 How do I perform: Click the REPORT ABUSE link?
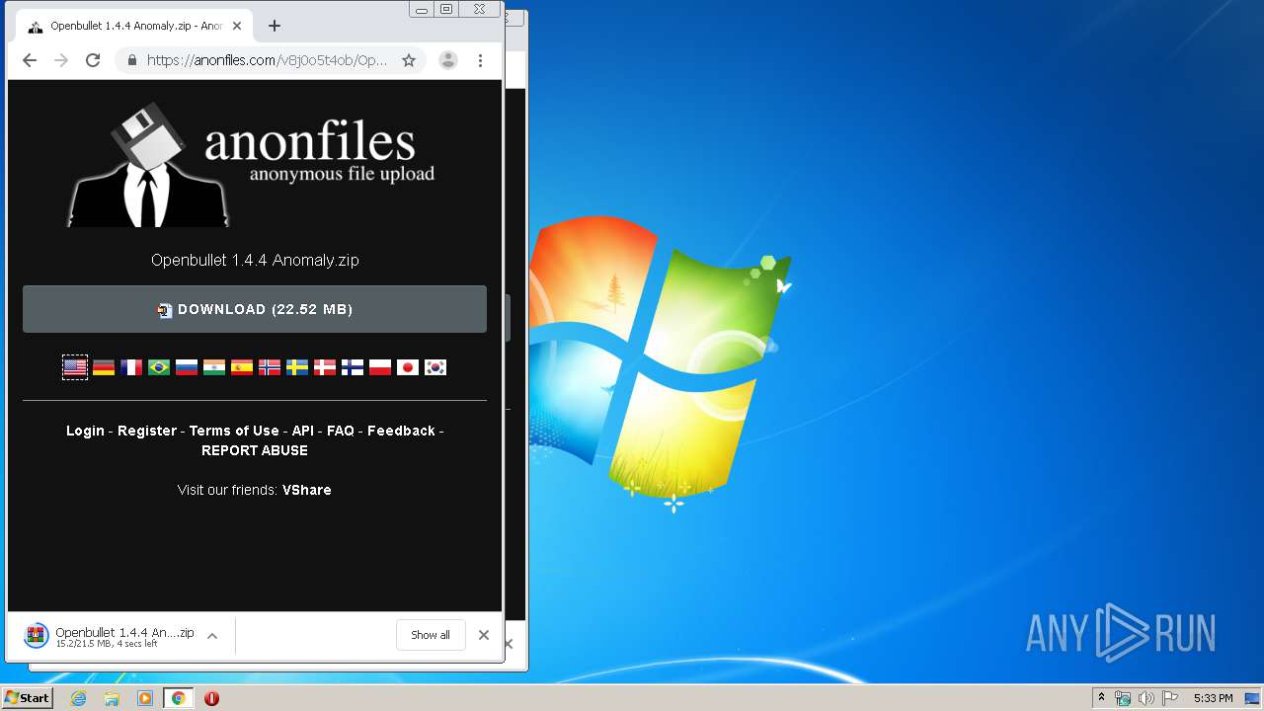pos(255,450)
